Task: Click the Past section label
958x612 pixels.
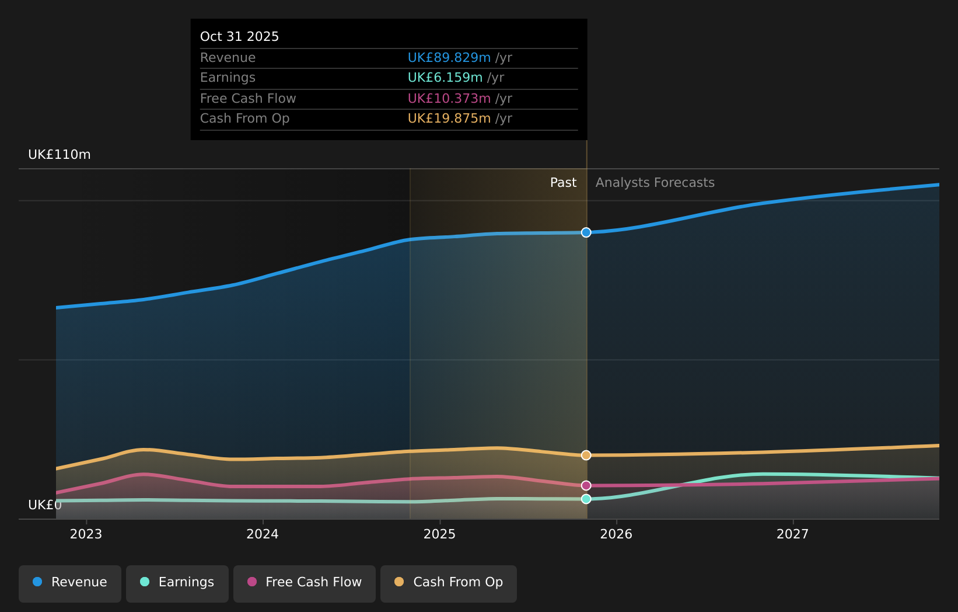Action: (x=563, y=183)
